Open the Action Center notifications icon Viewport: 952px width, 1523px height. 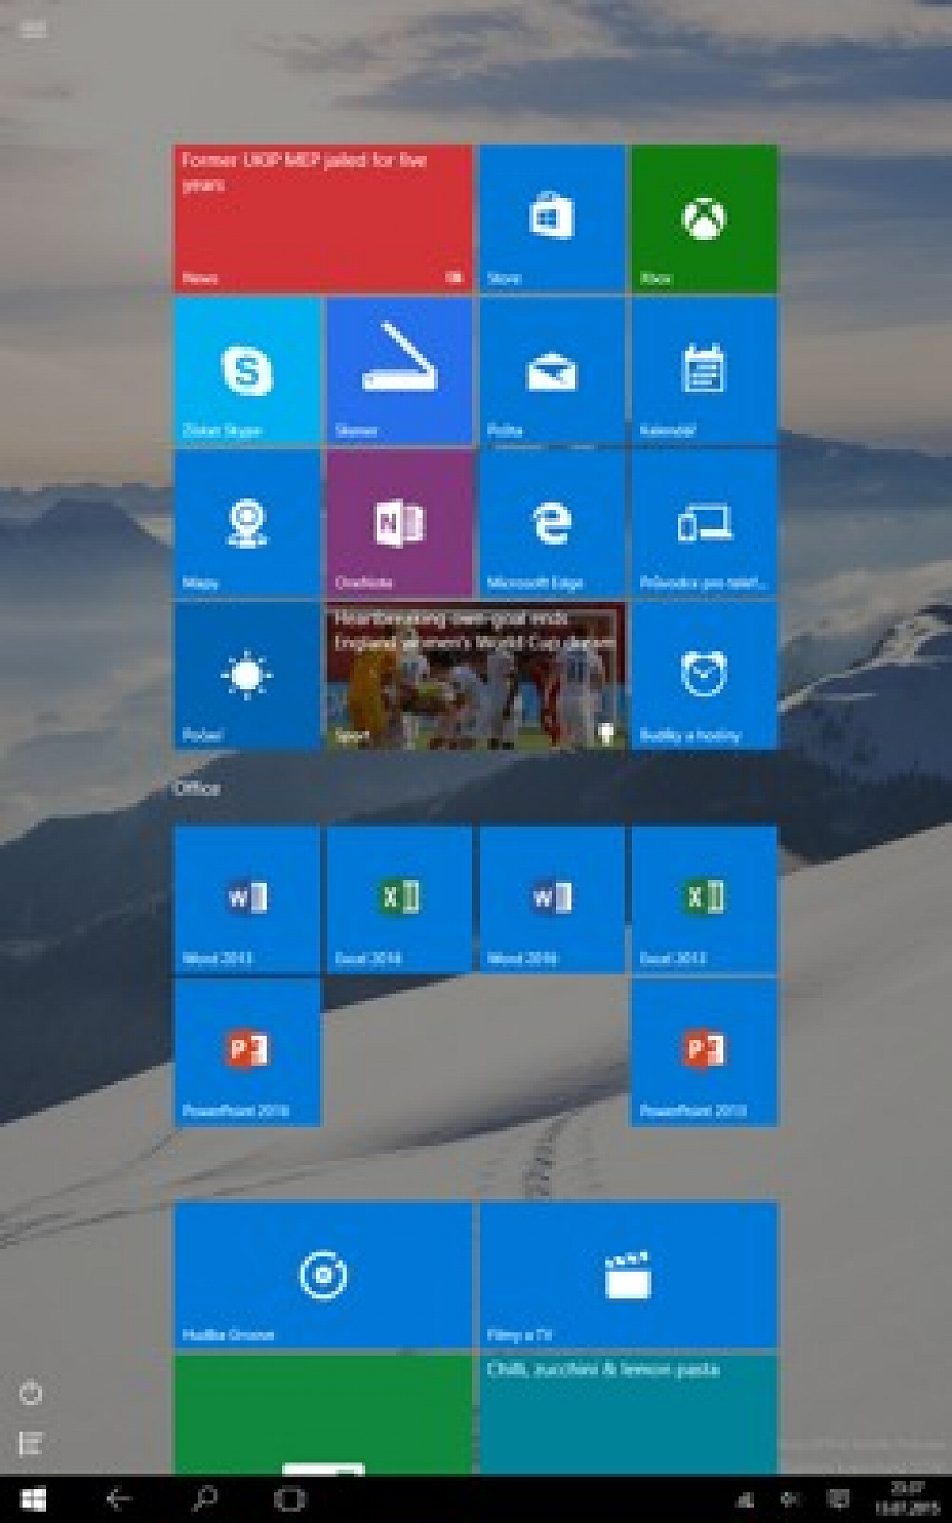click(x=838, y=1499)
